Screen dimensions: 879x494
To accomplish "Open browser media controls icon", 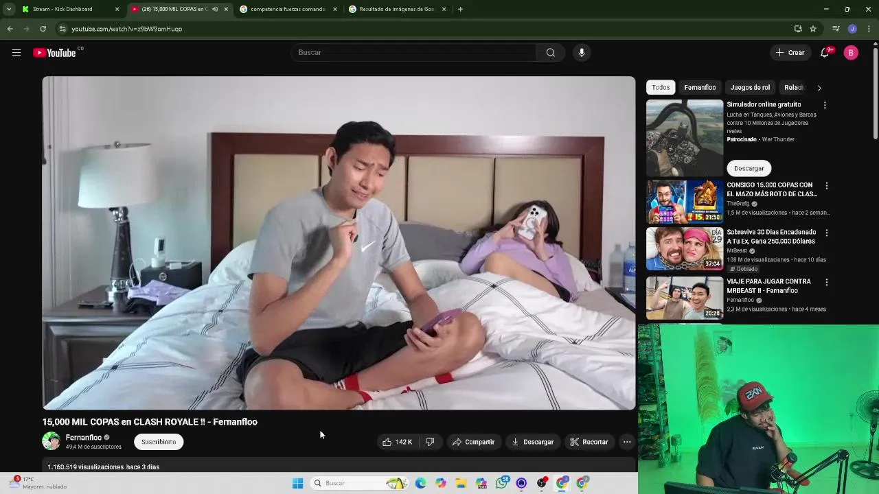I will click(836, 29).
